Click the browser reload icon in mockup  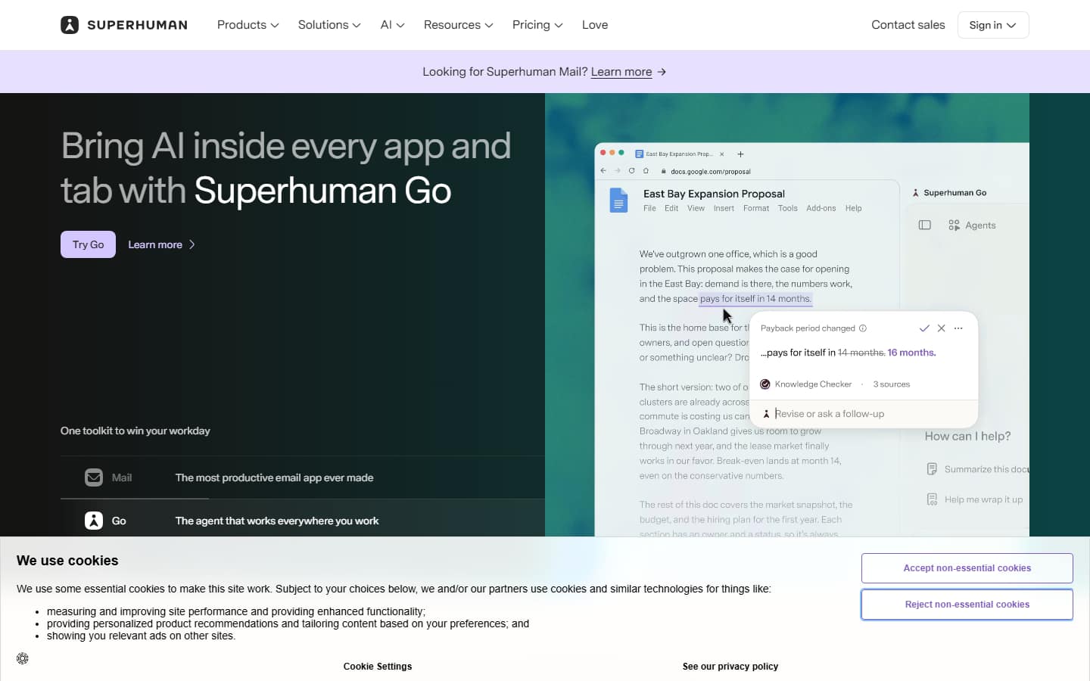coord(631,171)
